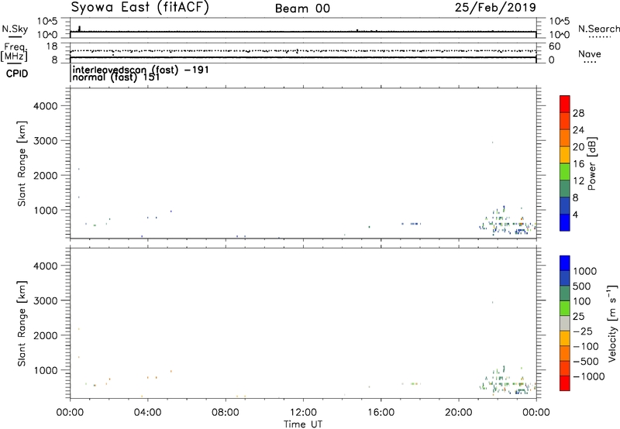Pick the bright blue bottom power colorbar segment
The width and height of the screenshot is (620, 429).
[565, 222]
